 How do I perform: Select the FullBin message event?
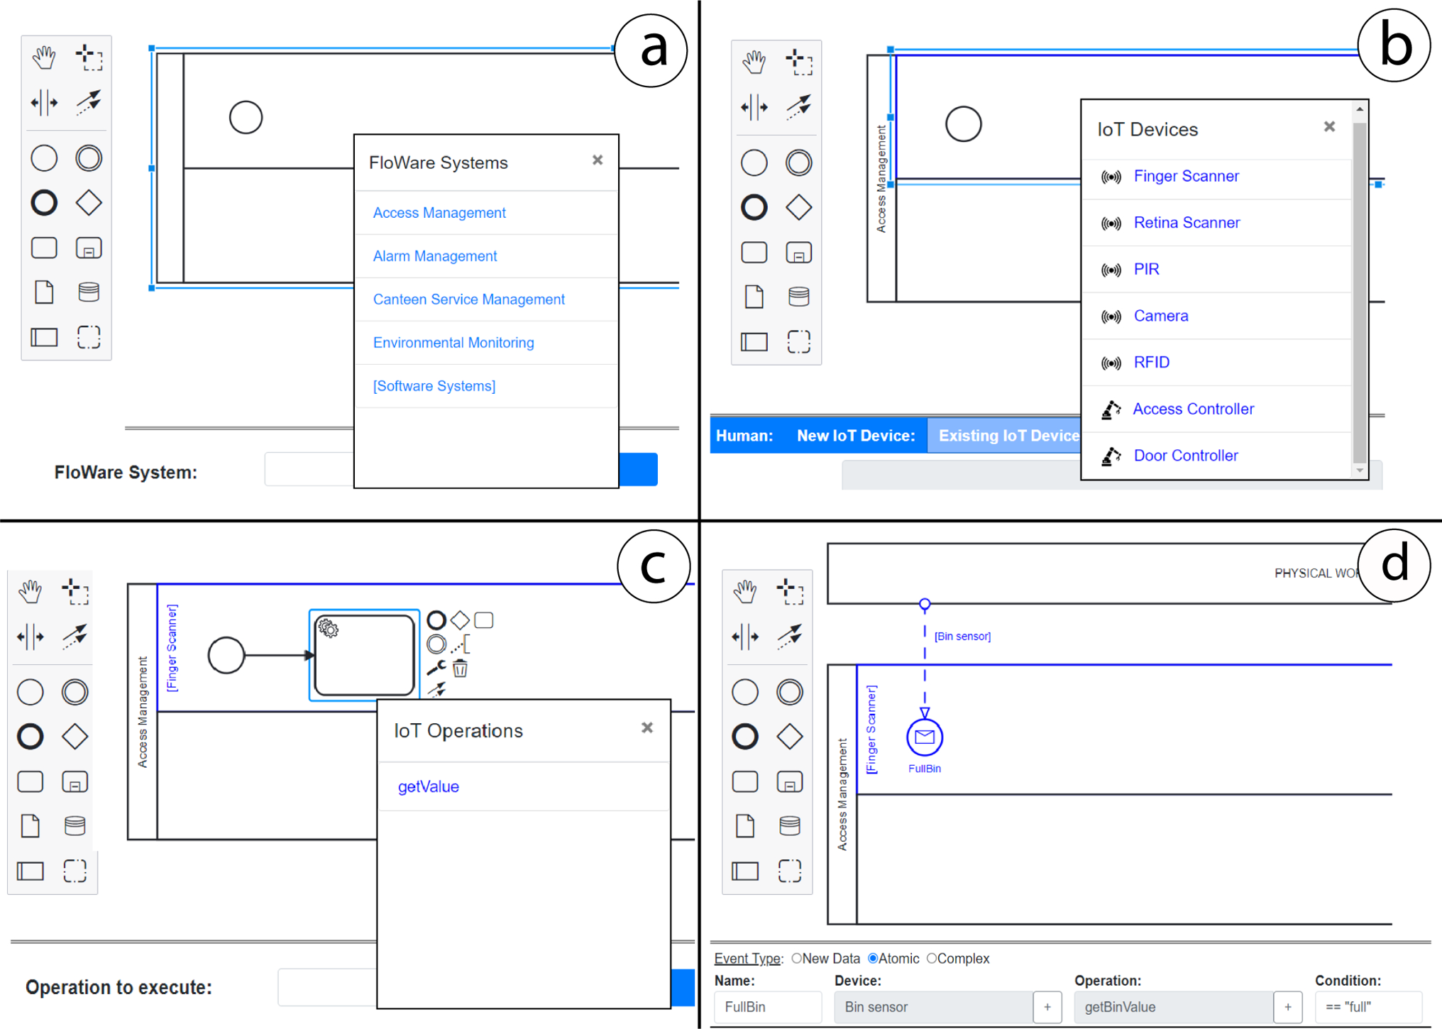[x=924, y=737]
